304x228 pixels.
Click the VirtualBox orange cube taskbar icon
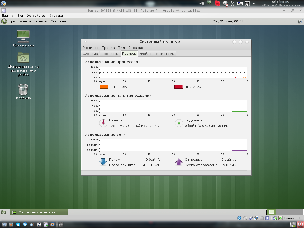coord(52,225)
